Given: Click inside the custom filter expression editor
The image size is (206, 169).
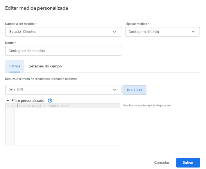Looking at the screenshot, I should coord(67,124).
